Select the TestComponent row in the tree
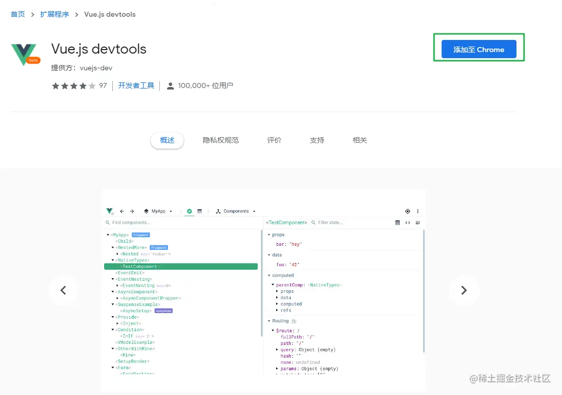562x395 pixels. pos(181,267)
